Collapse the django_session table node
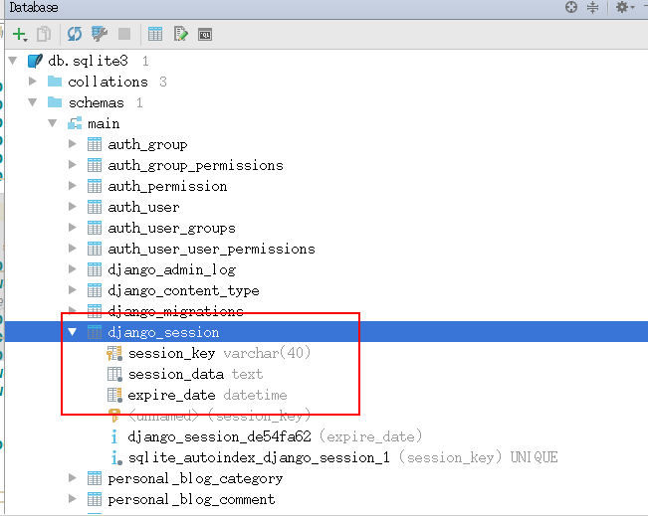This screenshot has height=516, width=648. 73,332
